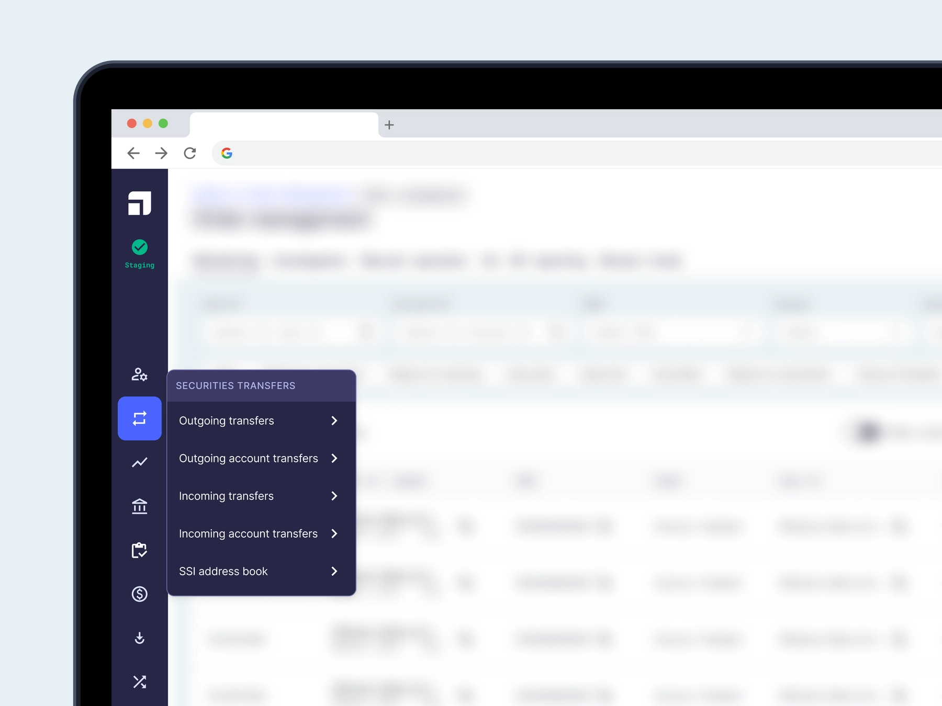Viewport: 942px width, 706px height.
Task: Open the bank building sidebar icon
Action: (x=140, y=506)
